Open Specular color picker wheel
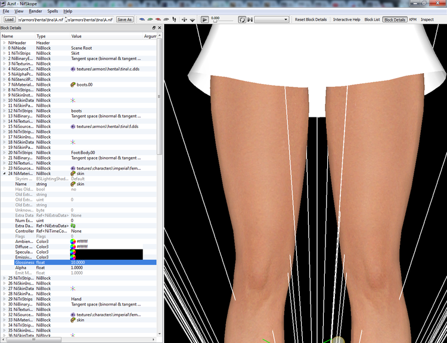This screenshot has width=447, height=343. pos(73,252)
